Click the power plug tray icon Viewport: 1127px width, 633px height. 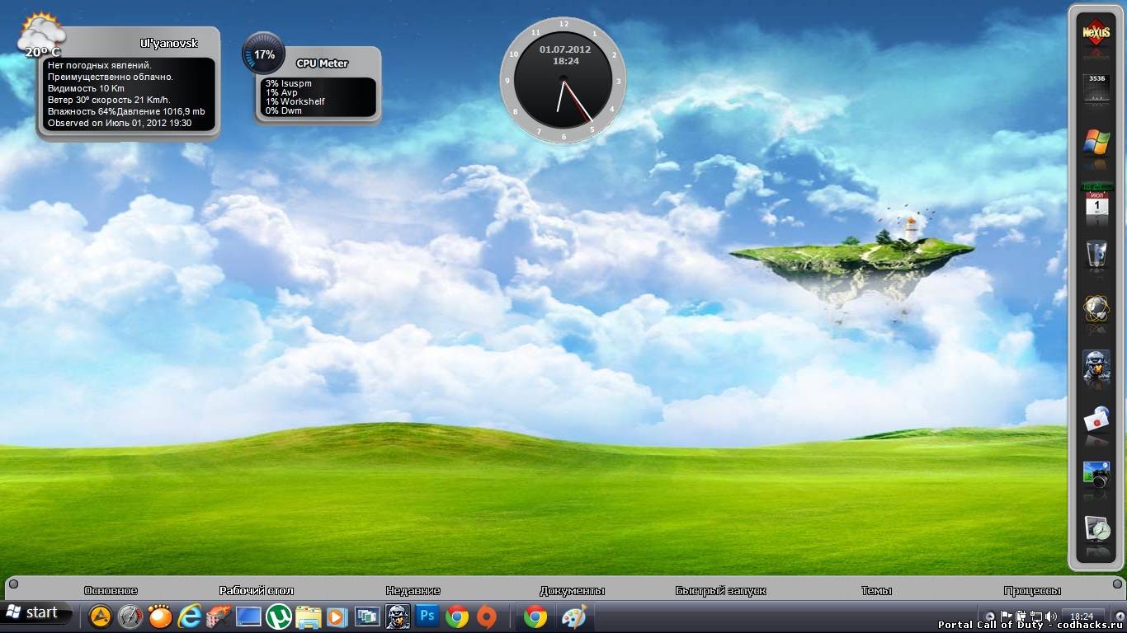(1021, 616)
